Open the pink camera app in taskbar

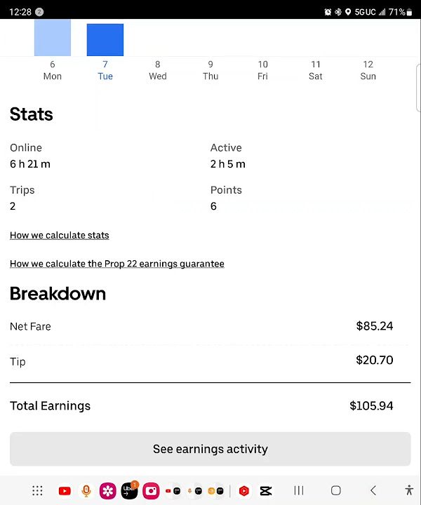coord(151,491)
